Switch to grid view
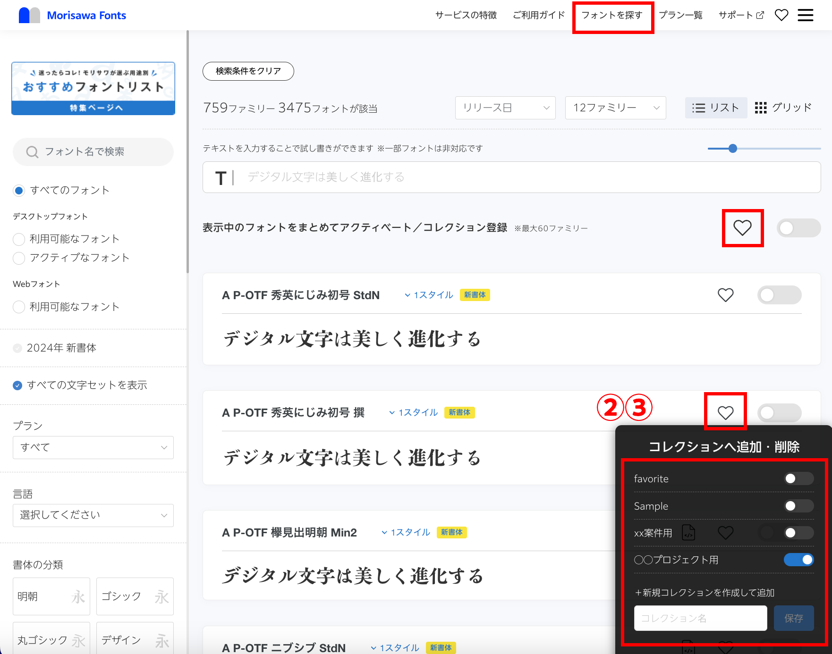The width and height of the screenshot is (832, 654). 783,108
